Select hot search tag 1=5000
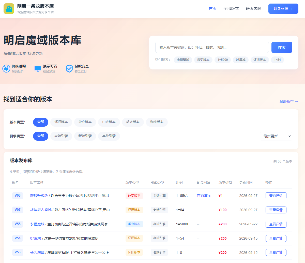 (x=223, y=60)
